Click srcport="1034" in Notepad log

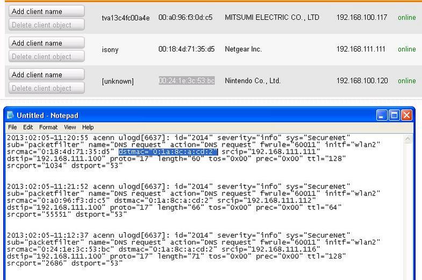(x=37, y=166)
